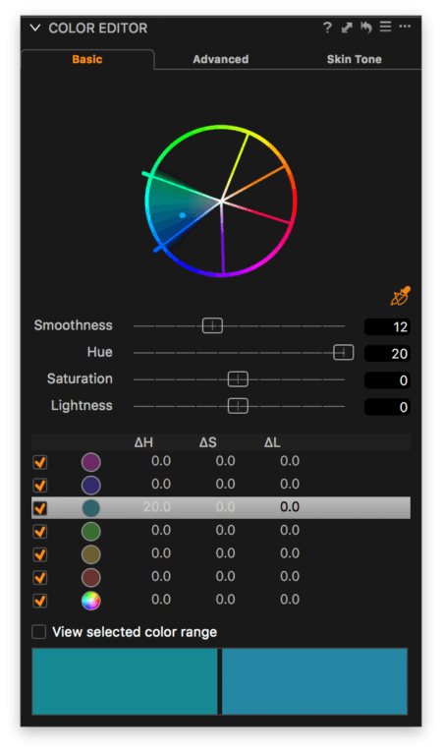Click the Saturation value field
The width and height of the screenshot is (442, 752).
(x=387, y=380)
